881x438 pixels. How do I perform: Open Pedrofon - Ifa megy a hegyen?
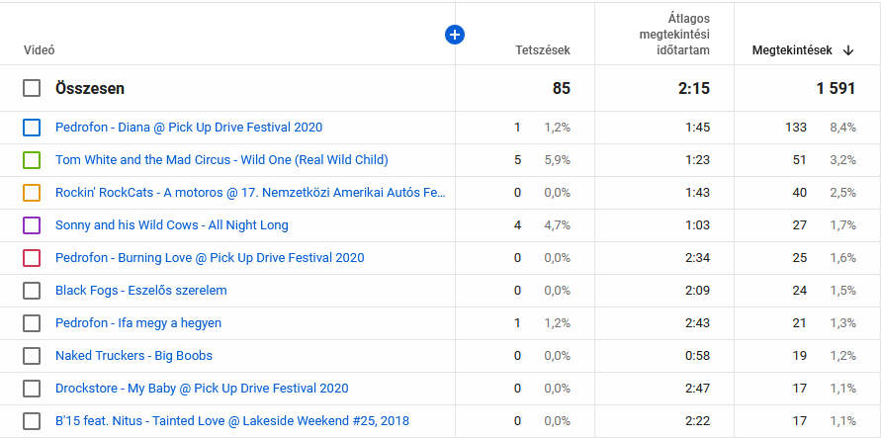point(138,323)
